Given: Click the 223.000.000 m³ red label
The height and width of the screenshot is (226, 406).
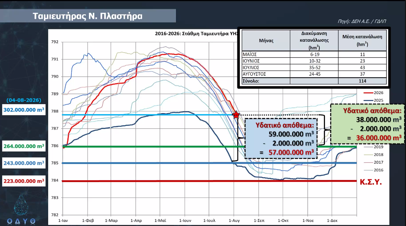Looking at the screenshot, I should pyautogui.click(x=24, y=181).
